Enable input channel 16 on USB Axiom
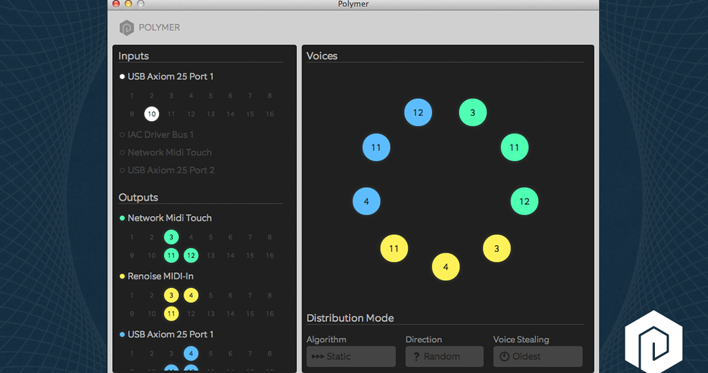Image resolution: width=708 pixels, height=373 pixels. (269, 114)
